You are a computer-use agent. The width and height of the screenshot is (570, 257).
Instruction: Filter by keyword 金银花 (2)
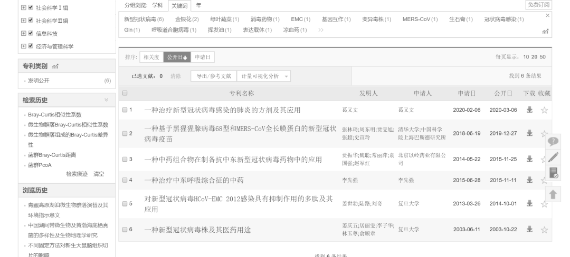[187, 19]
